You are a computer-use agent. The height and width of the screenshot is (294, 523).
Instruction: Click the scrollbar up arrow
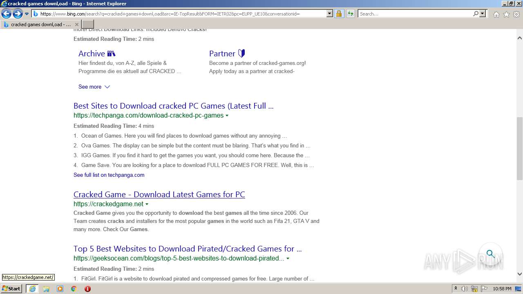click(520, 38)
